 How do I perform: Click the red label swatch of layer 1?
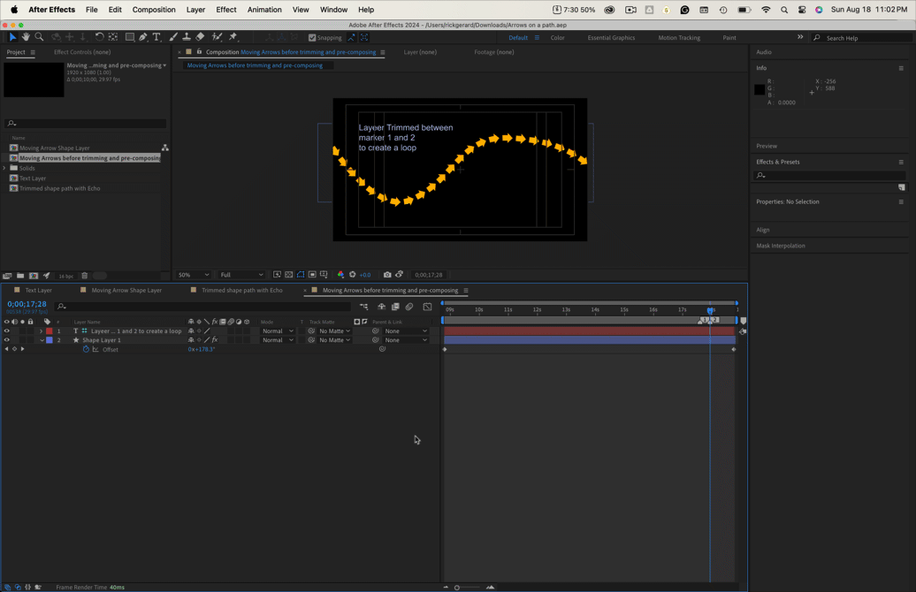click(50, 331)
